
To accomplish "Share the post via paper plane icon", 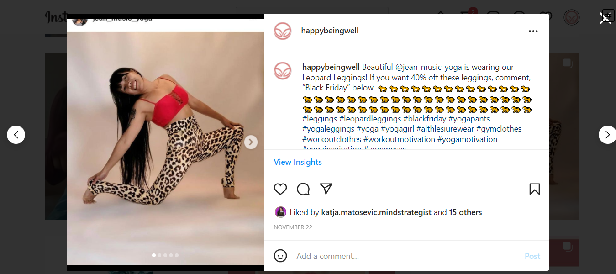I will (x=326, y=189).
